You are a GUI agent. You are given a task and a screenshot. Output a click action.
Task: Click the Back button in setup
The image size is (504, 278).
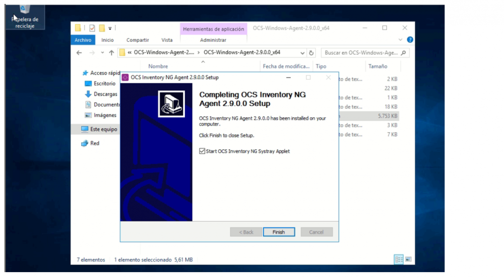(x=246, y=232)
